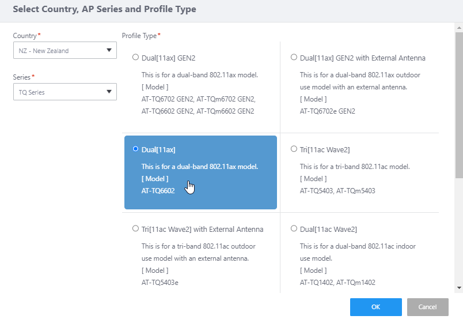Select the Dual[11ax] GEN2 radio button

135,58
